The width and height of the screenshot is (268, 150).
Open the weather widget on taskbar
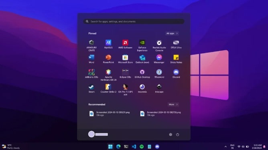click(x=10, y=146)
